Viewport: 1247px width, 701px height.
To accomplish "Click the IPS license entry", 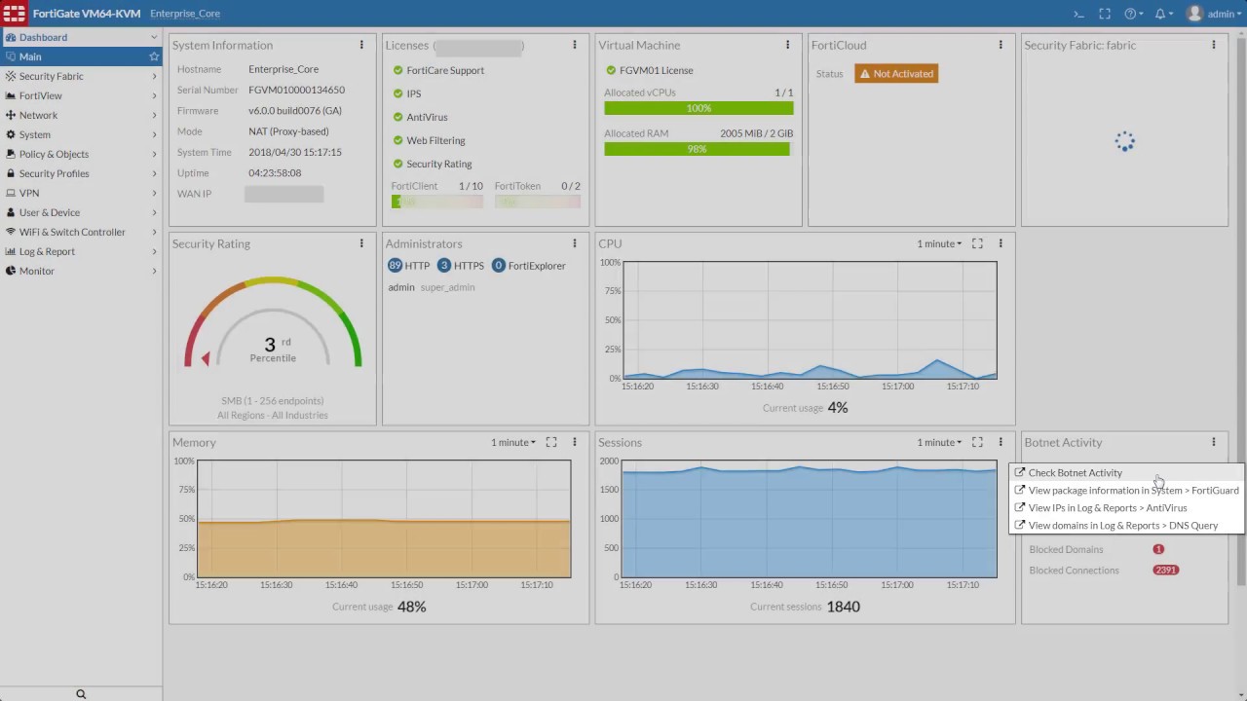I will coord(407,93).
